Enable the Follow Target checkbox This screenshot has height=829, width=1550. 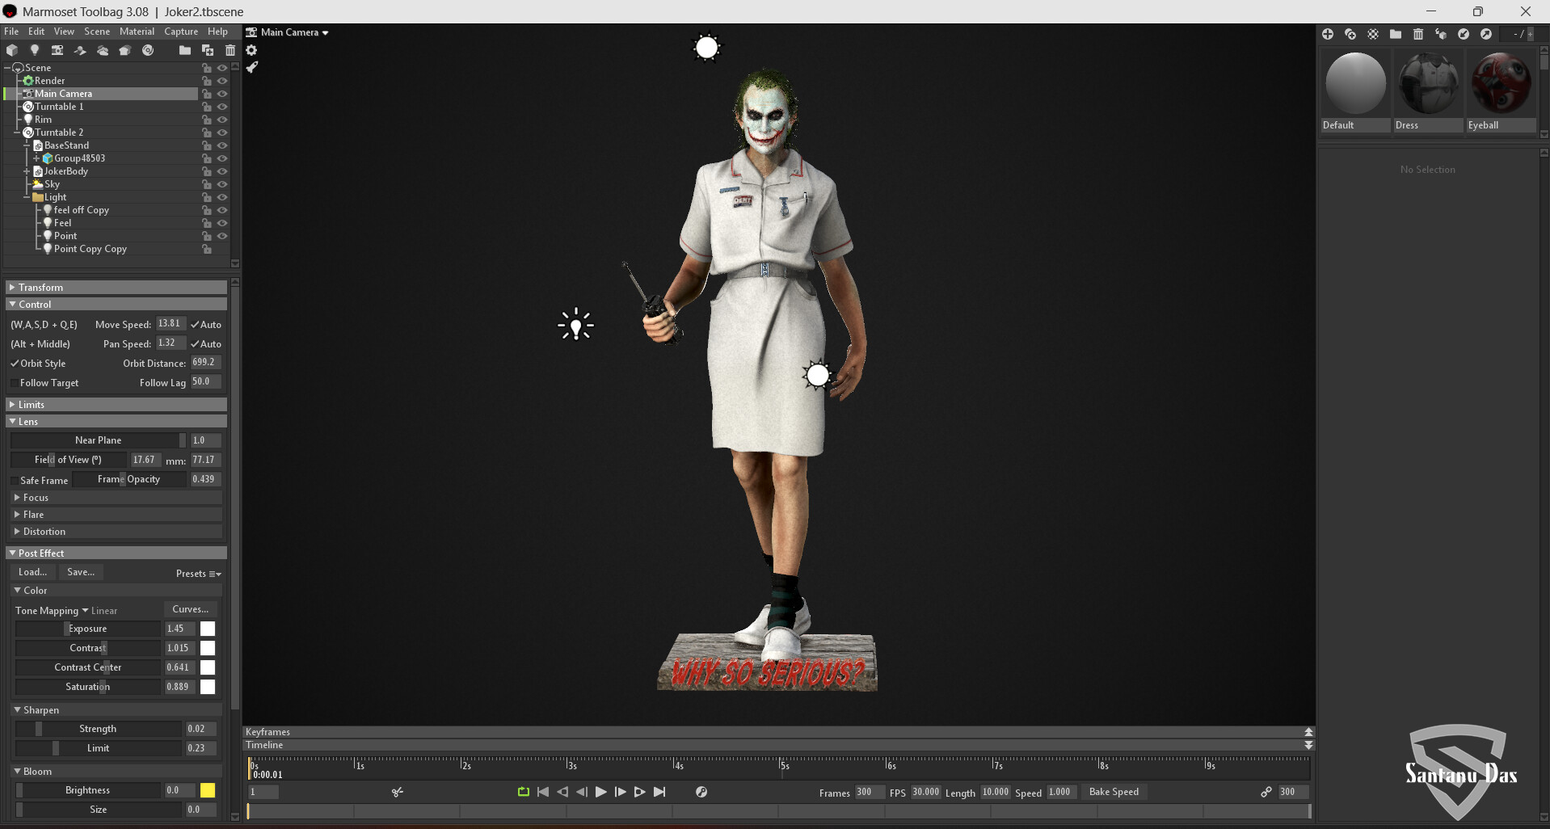click(x=15, y=383)
